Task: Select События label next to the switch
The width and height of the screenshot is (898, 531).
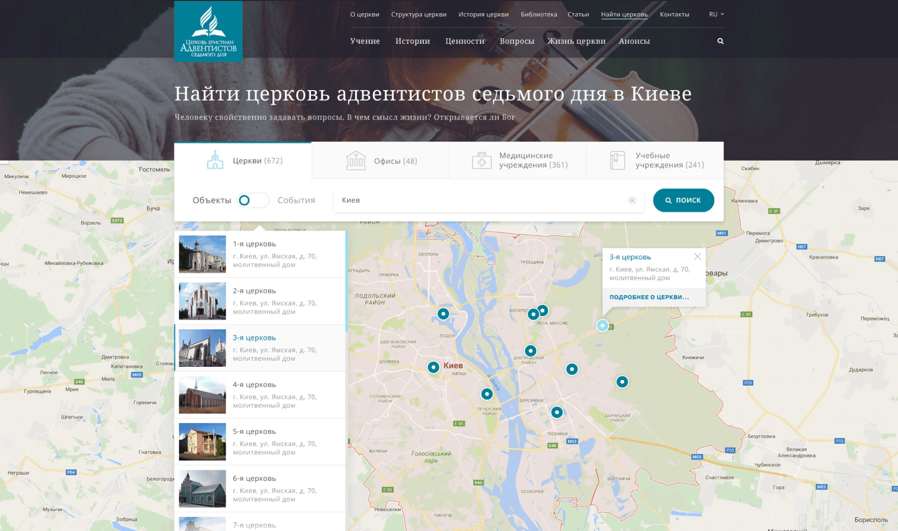Action: tap(296, 200)
